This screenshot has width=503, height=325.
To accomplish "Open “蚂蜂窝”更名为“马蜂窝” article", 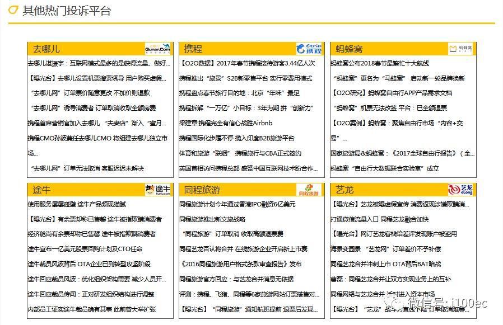I will (x=399, y=78).
